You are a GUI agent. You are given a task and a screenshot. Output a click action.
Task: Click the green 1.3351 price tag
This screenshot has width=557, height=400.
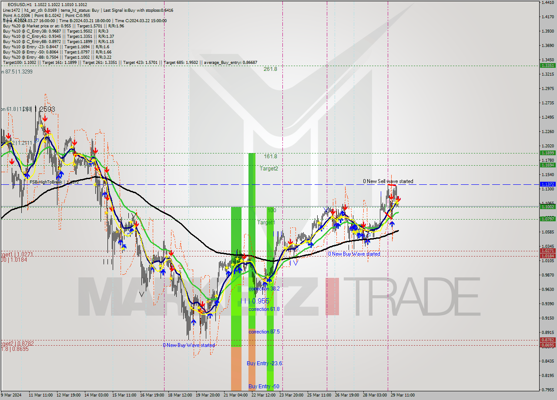click(547, 65)
